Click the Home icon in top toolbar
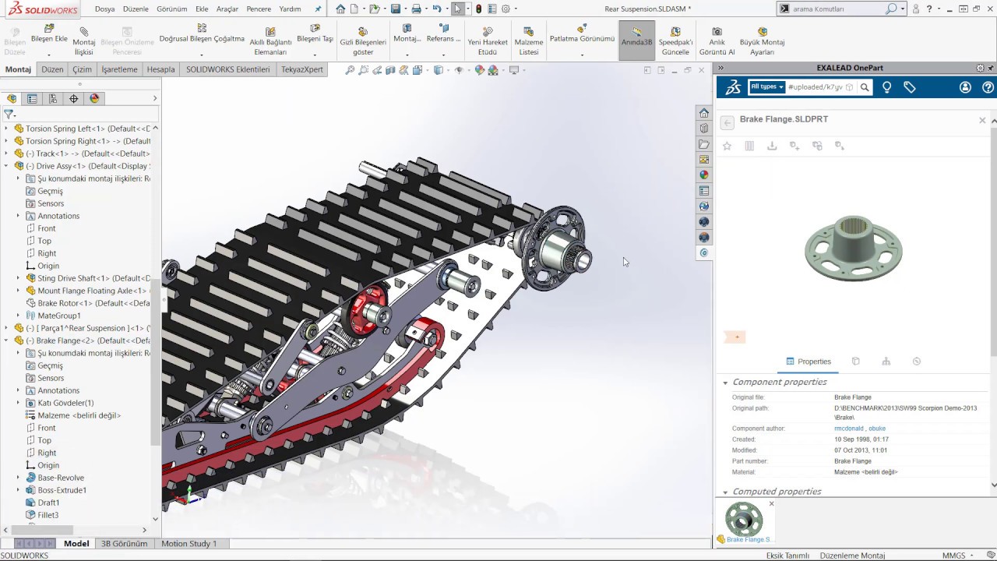This screenshot has height=561, width=997. click(x=340, y=9)
